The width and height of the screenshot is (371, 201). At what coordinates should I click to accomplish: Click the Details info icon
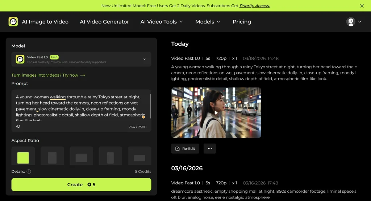[x=29, y=171]
